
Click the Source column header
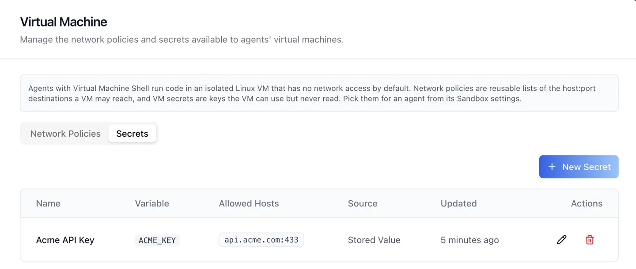[x=363, y=203]
